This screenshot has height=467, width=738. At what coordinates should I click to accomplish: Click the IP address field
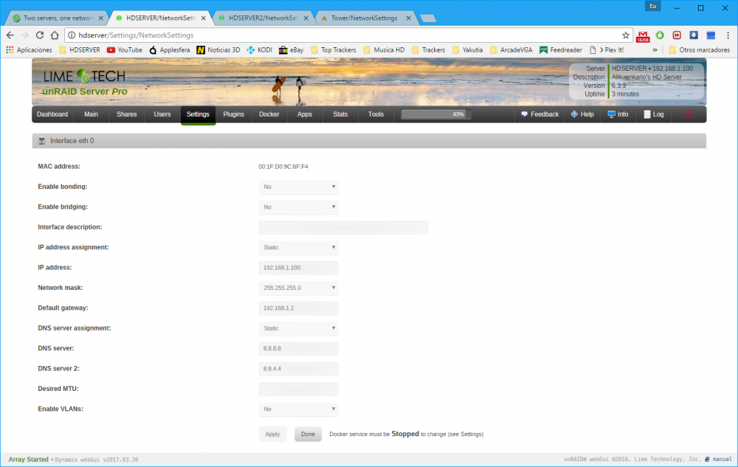(x=298, y=268)
